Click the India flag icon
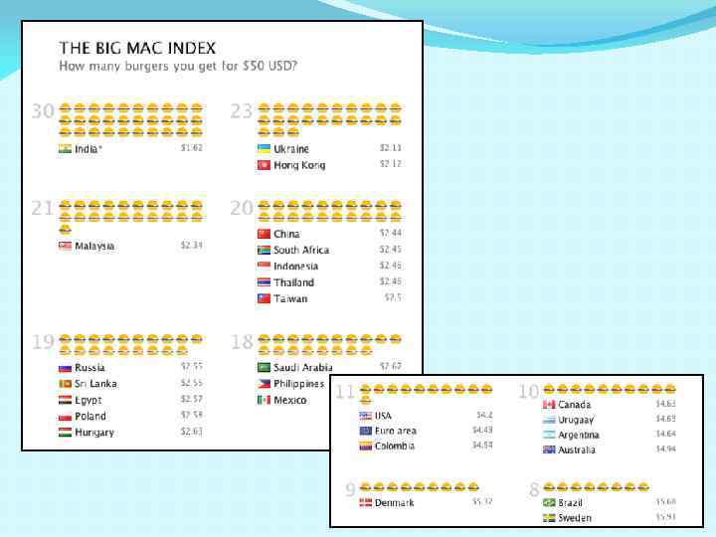The image size is (716, 537). [x=65, y=149]
